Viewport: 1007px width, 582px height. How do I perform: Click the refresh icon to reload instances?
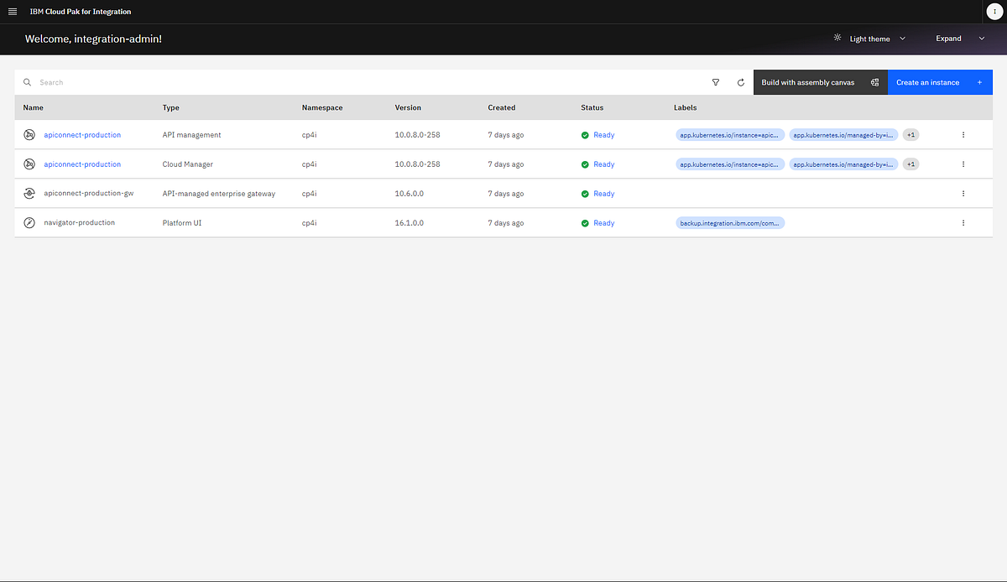pos(741,82)
